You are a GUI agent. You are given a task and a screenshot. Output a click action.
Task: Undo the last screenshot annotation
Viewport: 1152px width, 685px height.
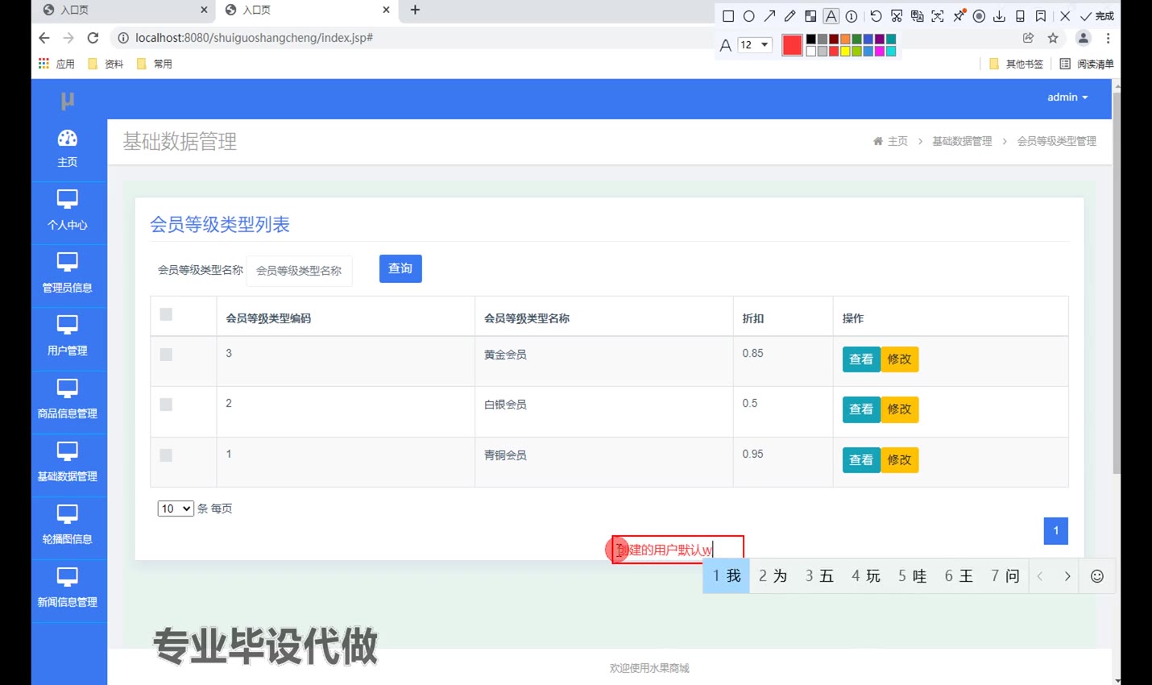click(x=876, y=16)
